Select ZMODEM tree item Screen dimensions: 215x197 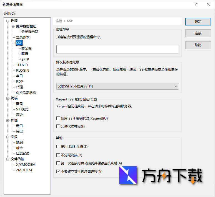pyautogui.click(x=24, y=170)
